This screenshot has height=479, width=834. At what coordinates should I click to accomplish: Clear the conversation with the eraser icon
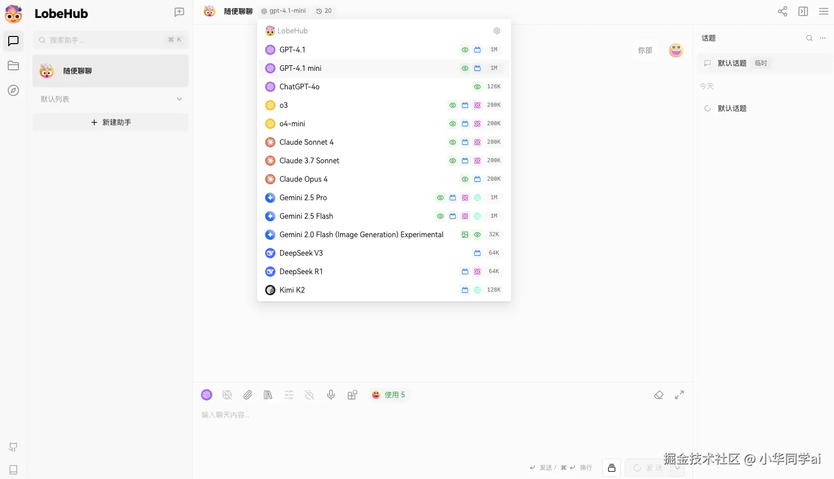(x=659, y=395)
